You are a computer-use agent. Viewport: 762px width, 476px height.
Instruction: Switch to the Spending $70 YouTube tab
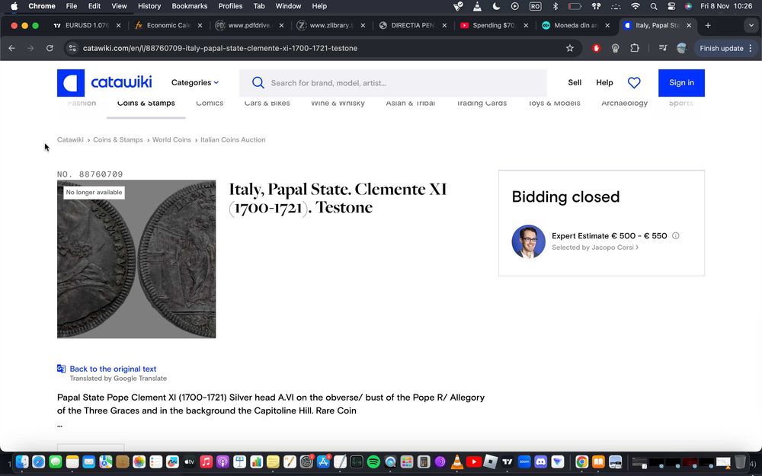pyautogui.click(x=494, y=25)
